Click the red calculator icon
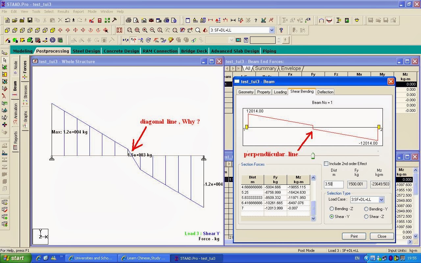 [x=99, y=20]
